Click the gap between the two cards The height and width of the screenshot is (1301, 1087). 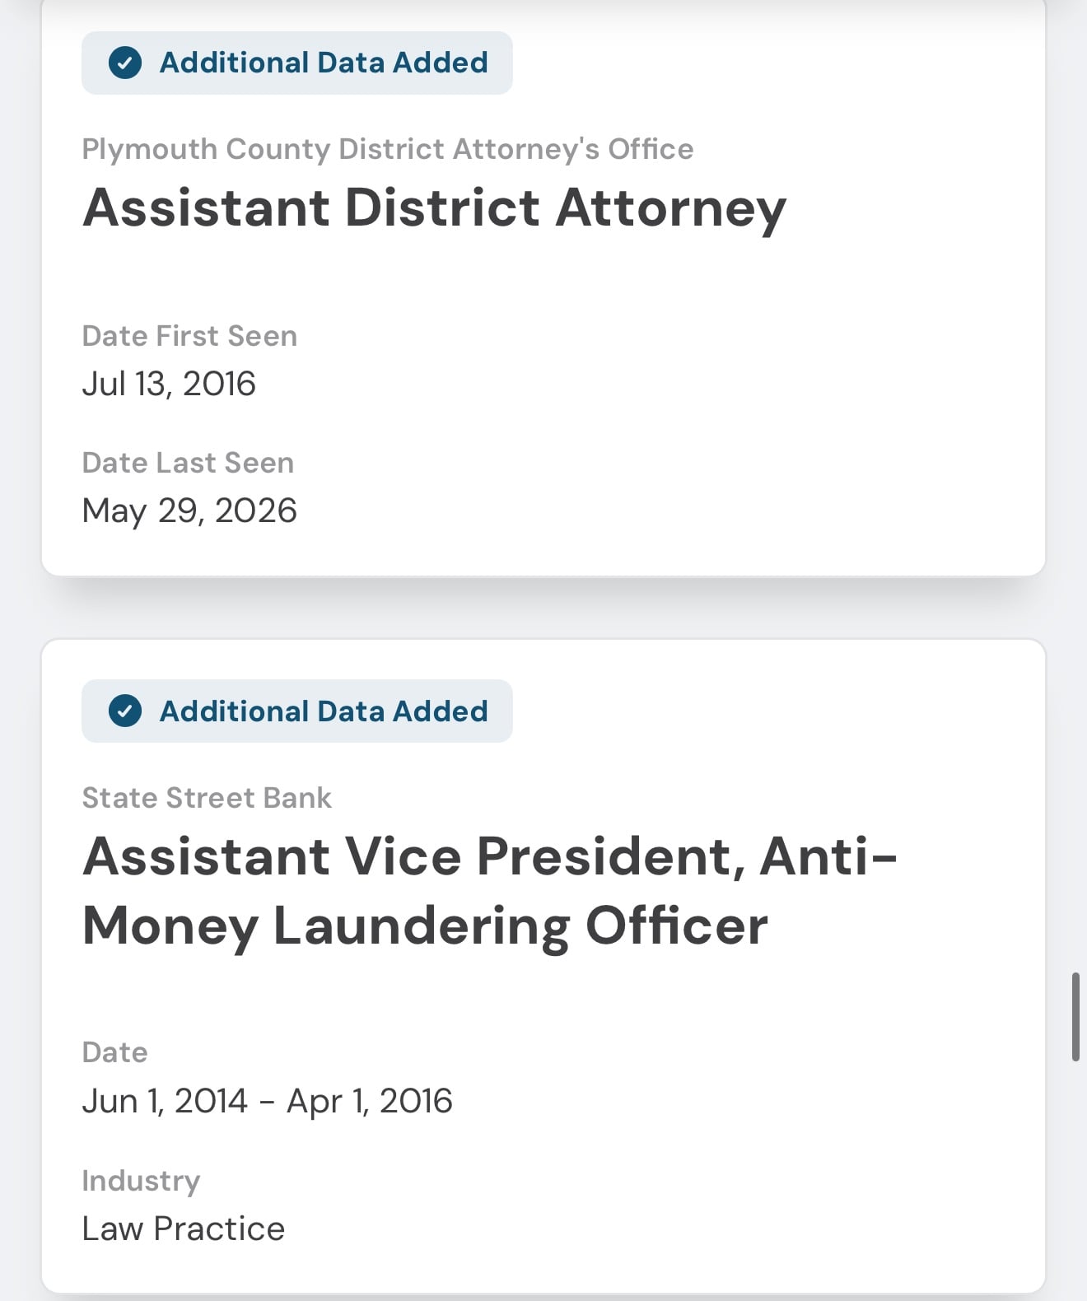click(x=543, y=608)
